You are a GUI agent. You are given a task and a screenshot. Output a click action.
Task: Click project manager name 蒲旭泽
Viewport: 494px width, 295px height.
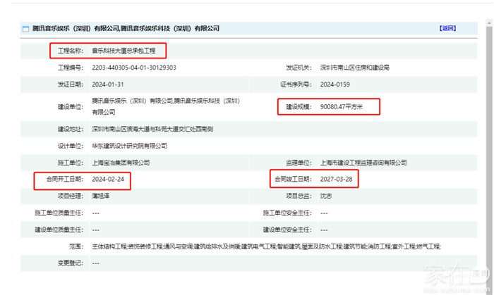(x=100, y=195)
